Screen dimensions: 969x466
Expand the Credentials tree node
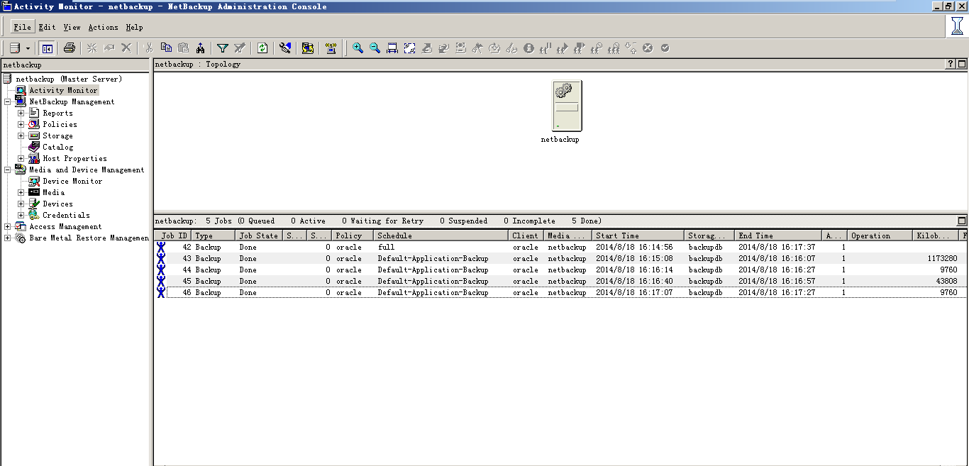pyautogui.click(x=21, y=215)
